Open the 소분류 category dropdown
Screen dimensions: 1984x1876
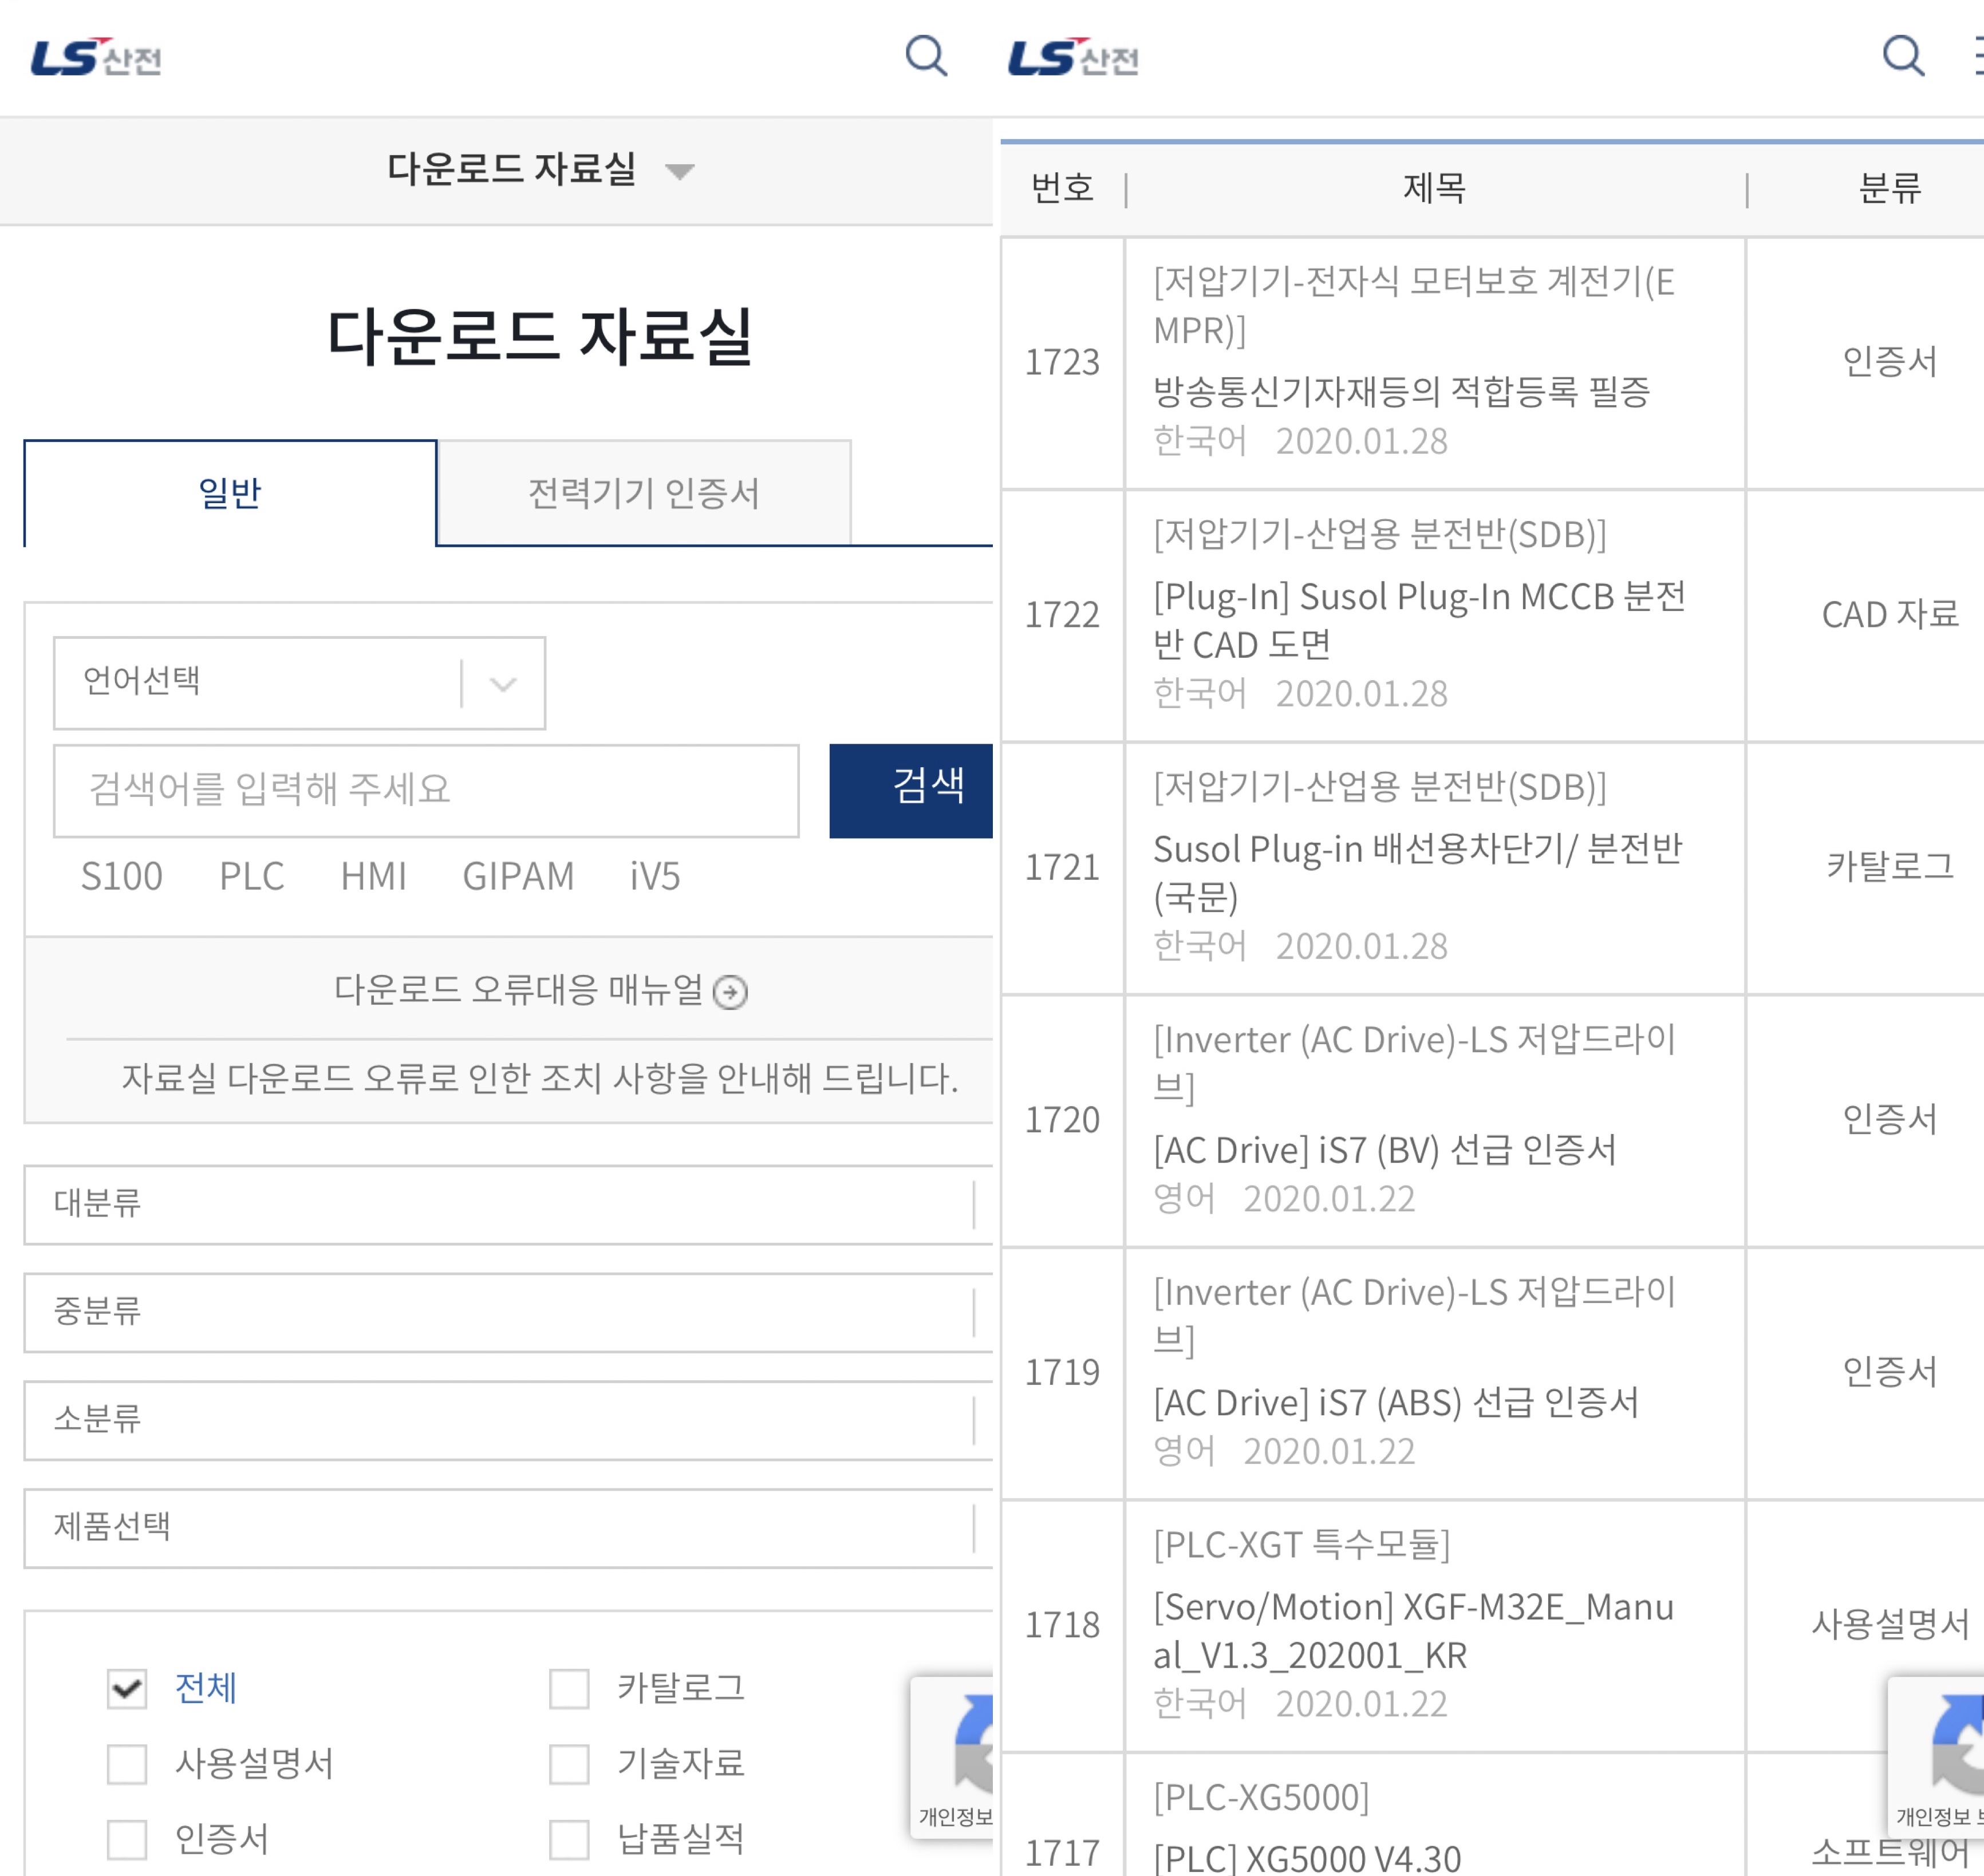(x=508, y=1420)
